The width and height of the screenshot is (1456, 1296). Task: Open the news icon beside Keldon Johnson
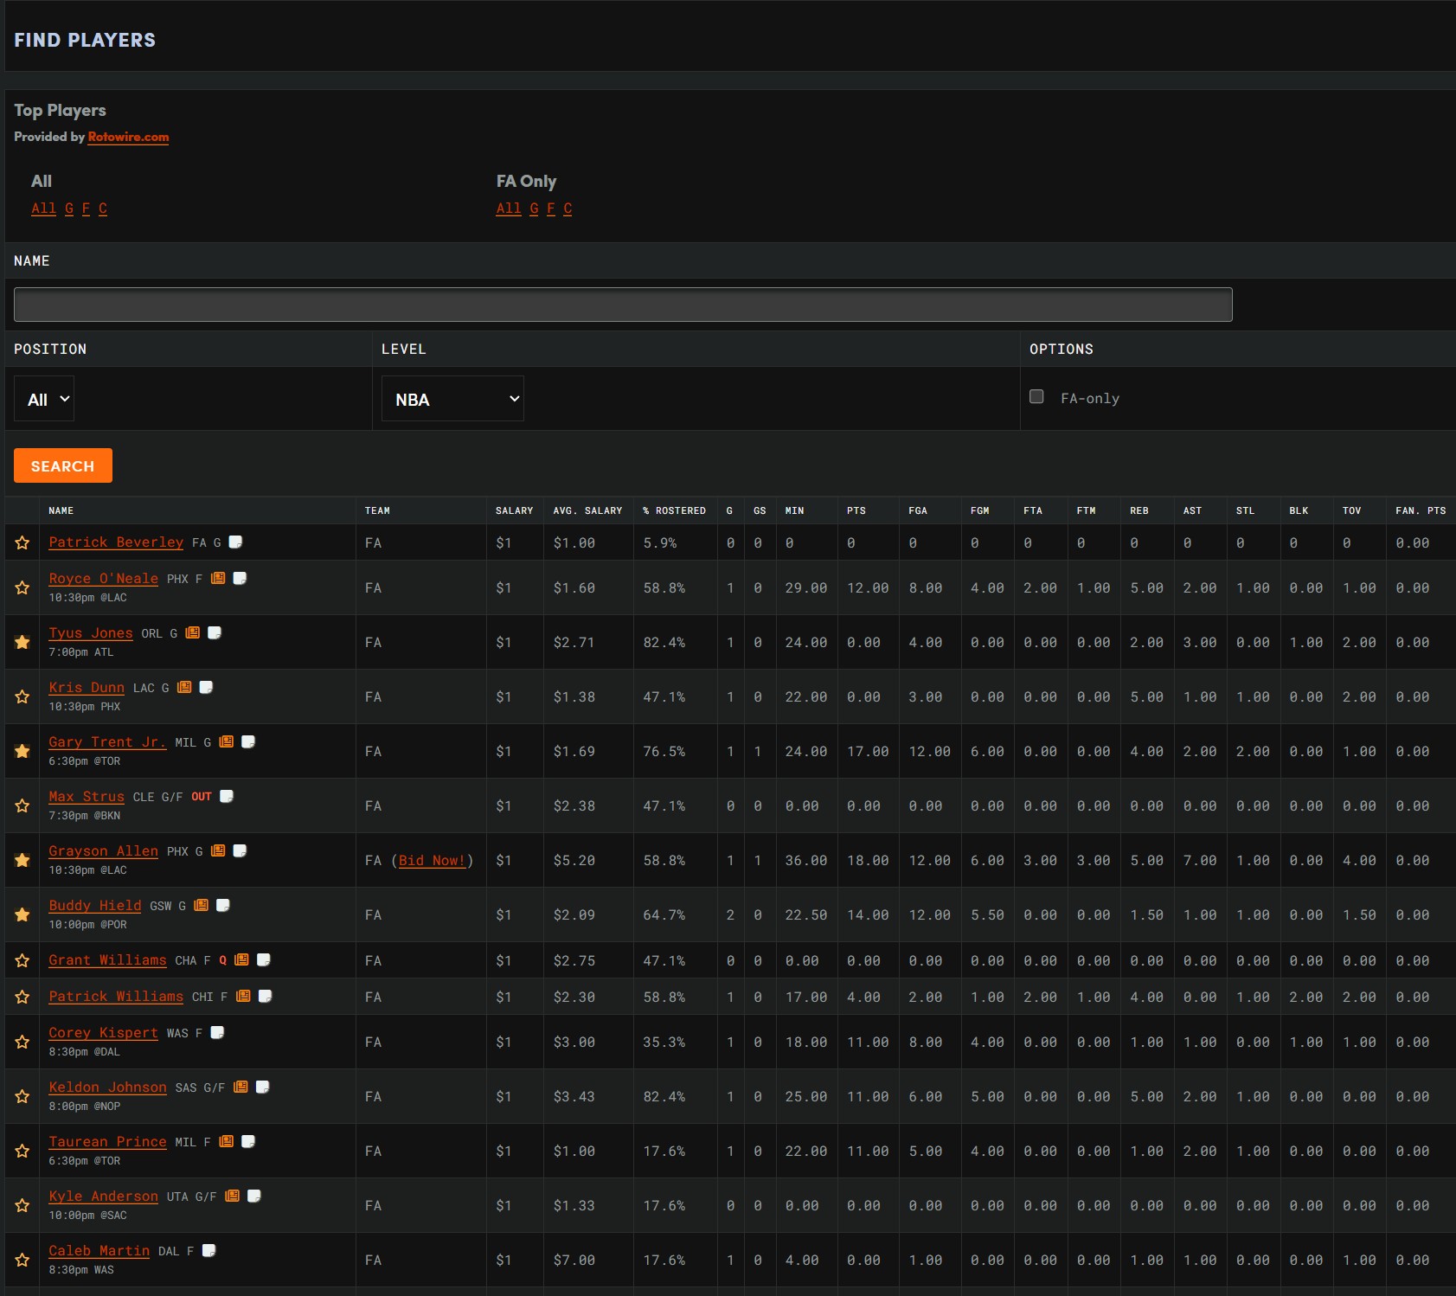(241, 1087)
